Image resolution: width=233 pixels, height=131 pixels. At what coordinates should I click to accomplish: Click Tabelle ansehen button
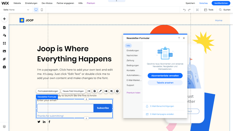pos(165,83)
